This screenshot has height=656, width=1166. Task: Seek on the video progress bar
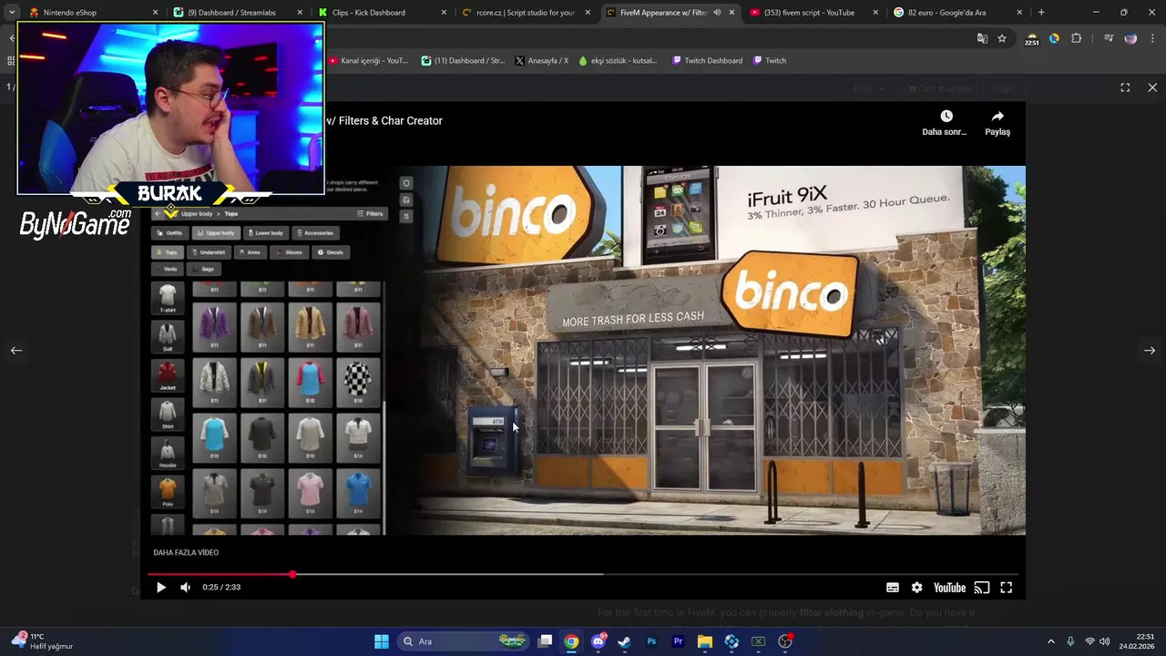(x=583, y=575)
